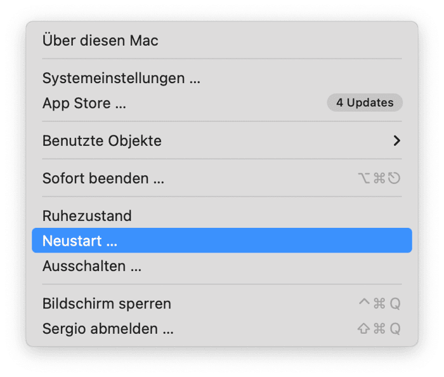Click the Command symbol on Sergio abmelden row
This screenshot has height=377, width=444.
point(379,329)
